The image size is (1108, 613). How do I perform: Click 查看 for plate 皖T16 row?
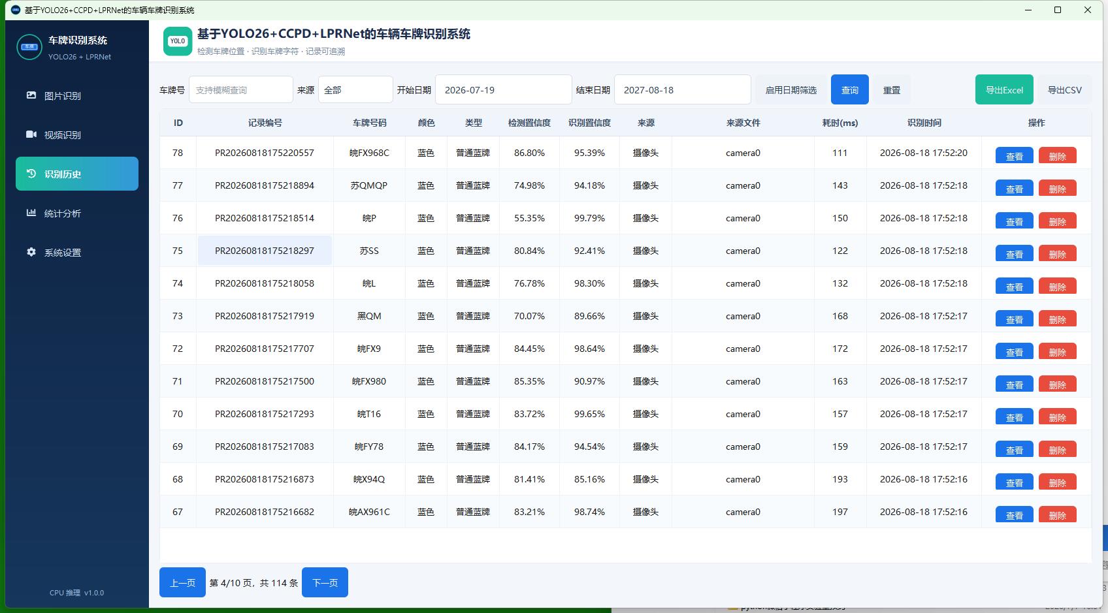pos(1014,417)
